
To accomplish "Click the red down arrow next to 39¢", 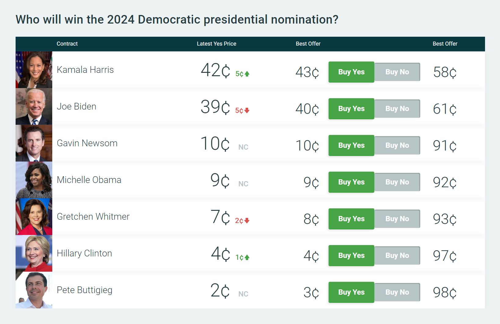I will [247, 110].
